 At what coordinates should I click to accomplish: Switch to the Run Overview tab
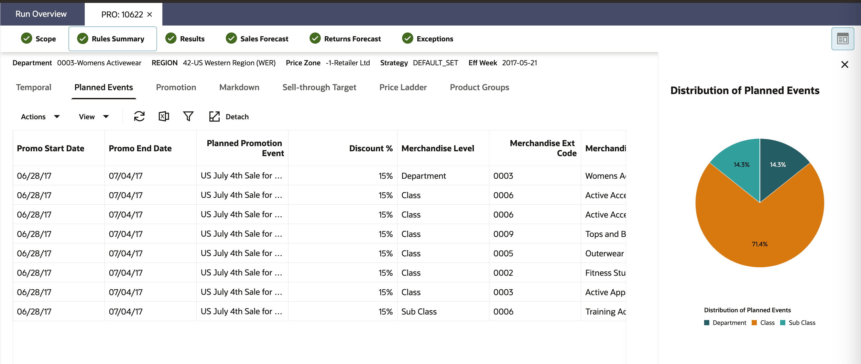pyautogui.click(x=41, y=14)
